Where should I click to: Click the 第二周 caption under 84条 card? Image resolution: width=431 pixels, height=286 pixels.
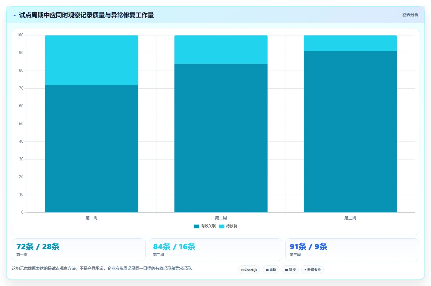[159, 255]
